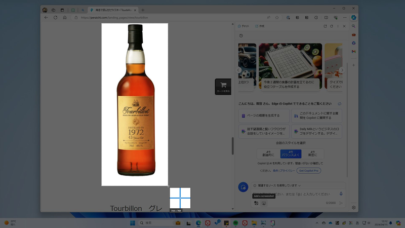Viewport: 405px width, 228px height.
Task: Open a new browser tab
Action: click(143, 10)
